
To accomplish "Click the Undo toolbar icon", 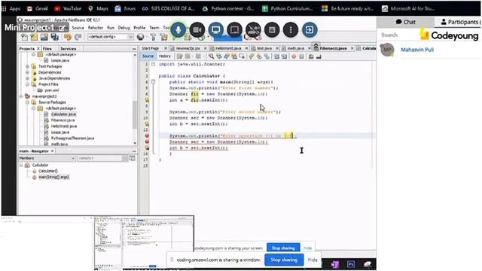I will pyautogui.click(x=68, y=37).
